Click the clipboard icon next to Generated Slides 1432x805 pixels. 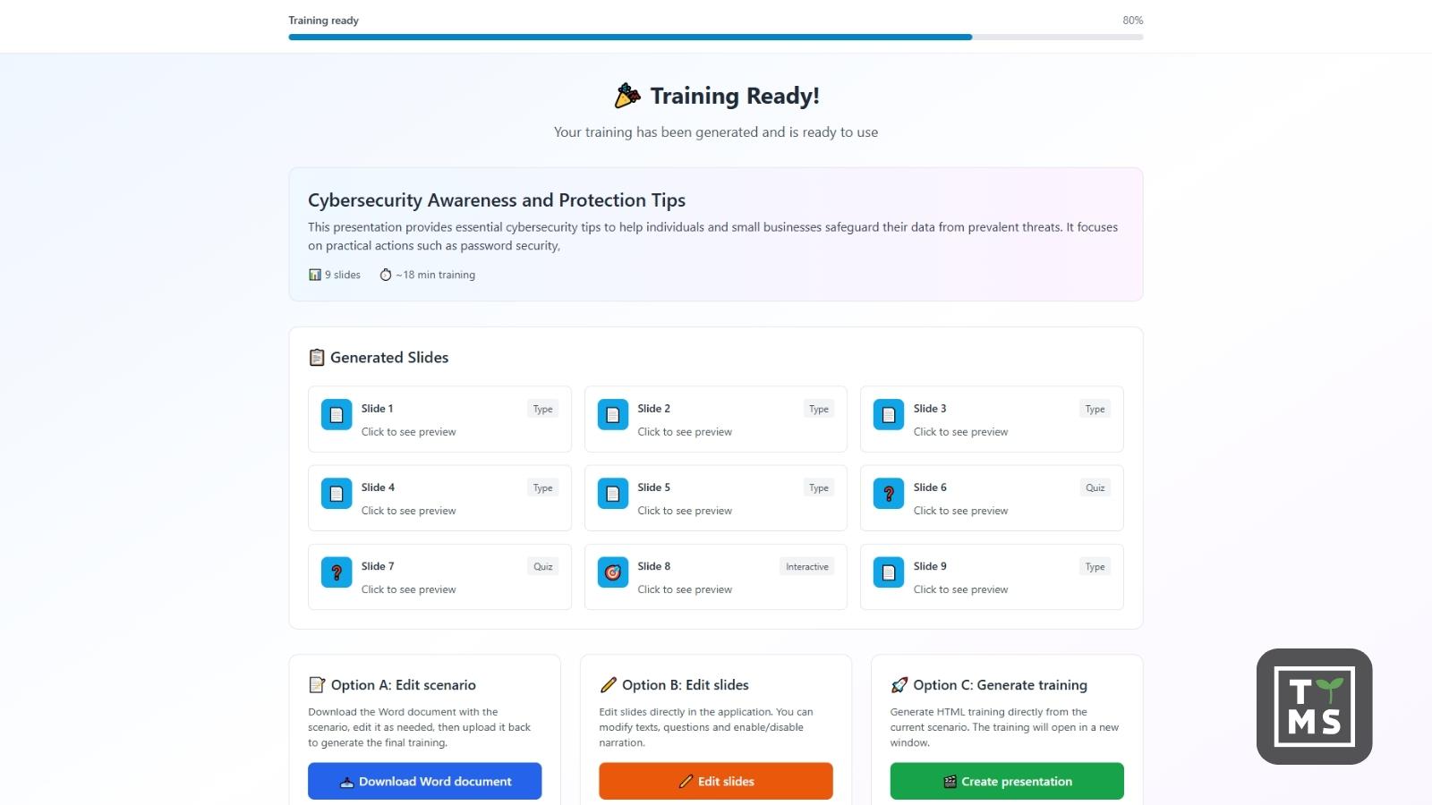coord(317,358)
